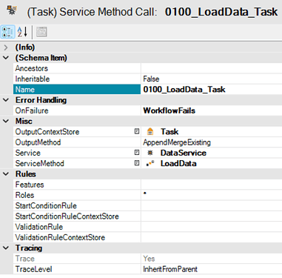
Task: Click the gear icon beside the title
Action: pos(12,10)
